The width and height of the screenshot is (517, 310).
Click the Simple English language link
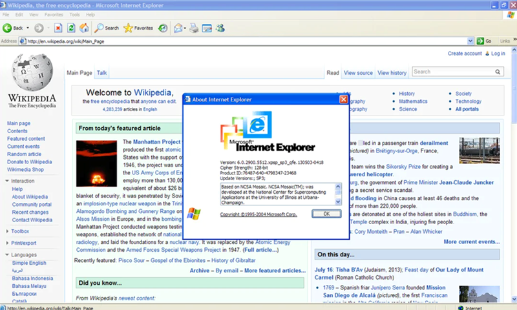tap(29, 263)
